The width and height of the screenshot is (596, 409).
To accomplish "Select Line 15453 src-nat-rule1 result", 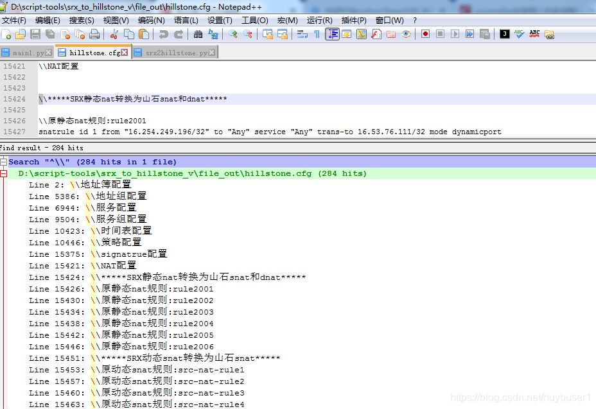I will 136,369.
